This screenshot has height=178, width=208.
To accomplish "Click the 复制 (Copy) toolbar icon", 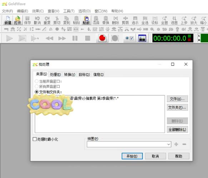I will click(x=66, y=20).
